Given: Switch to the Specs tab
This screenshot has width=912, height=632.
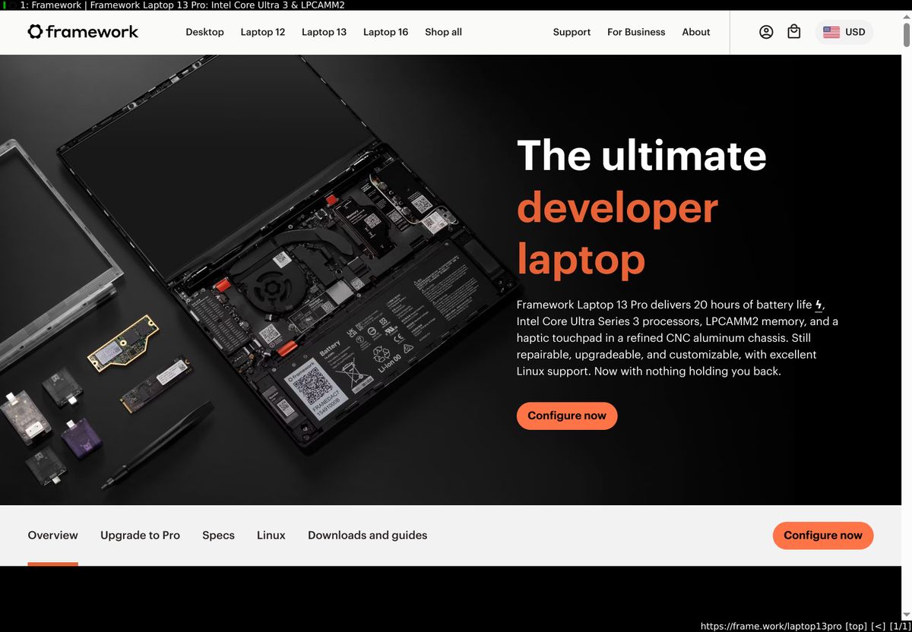Looking at the screenshot, I should point(218,535).
